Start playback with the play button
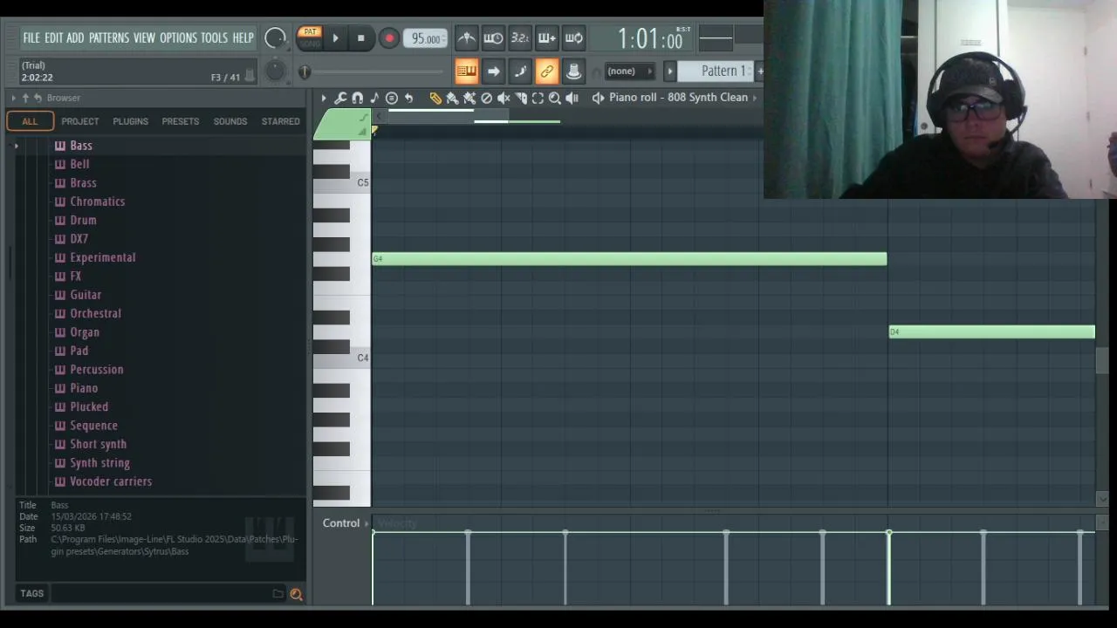The width and height of the screenshot is (1117, 628). [x=335, y=38]
